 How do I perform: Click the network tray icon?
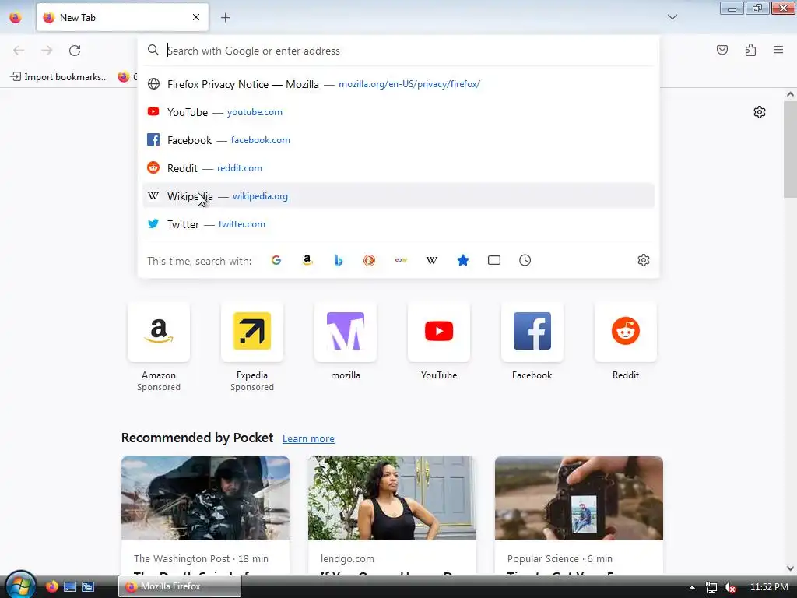(x=711, y=587)
